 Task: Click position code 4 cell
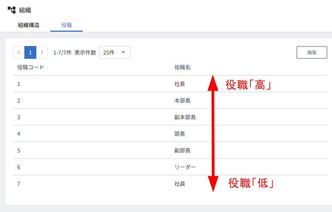[x=19, y=134]
